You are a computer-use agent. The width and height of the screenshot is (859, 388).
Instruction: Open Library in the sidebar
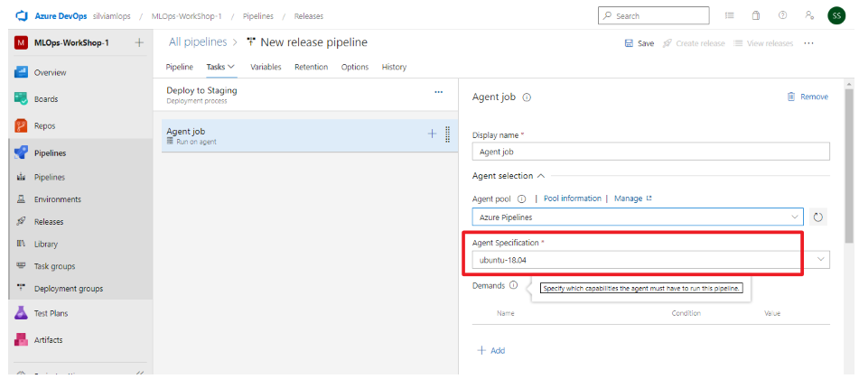[x=45, y=244]
